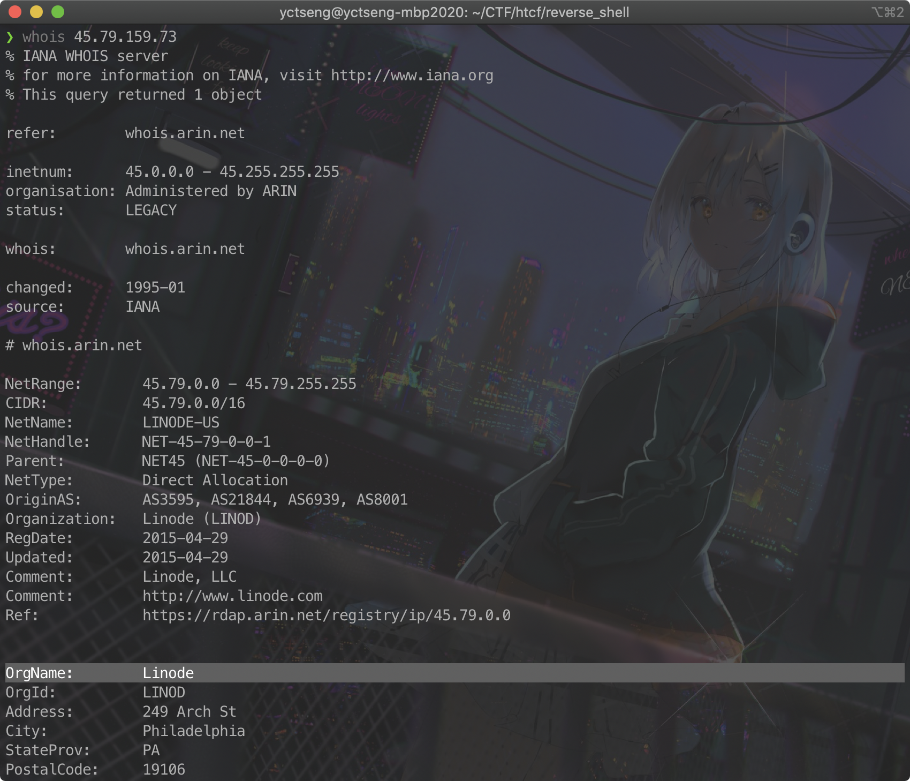Open the rdap.arin.net registry link

[327, 615]
